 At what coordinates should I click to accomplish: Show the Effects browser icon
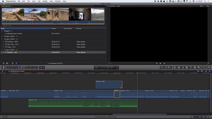[x=175, y=67]
